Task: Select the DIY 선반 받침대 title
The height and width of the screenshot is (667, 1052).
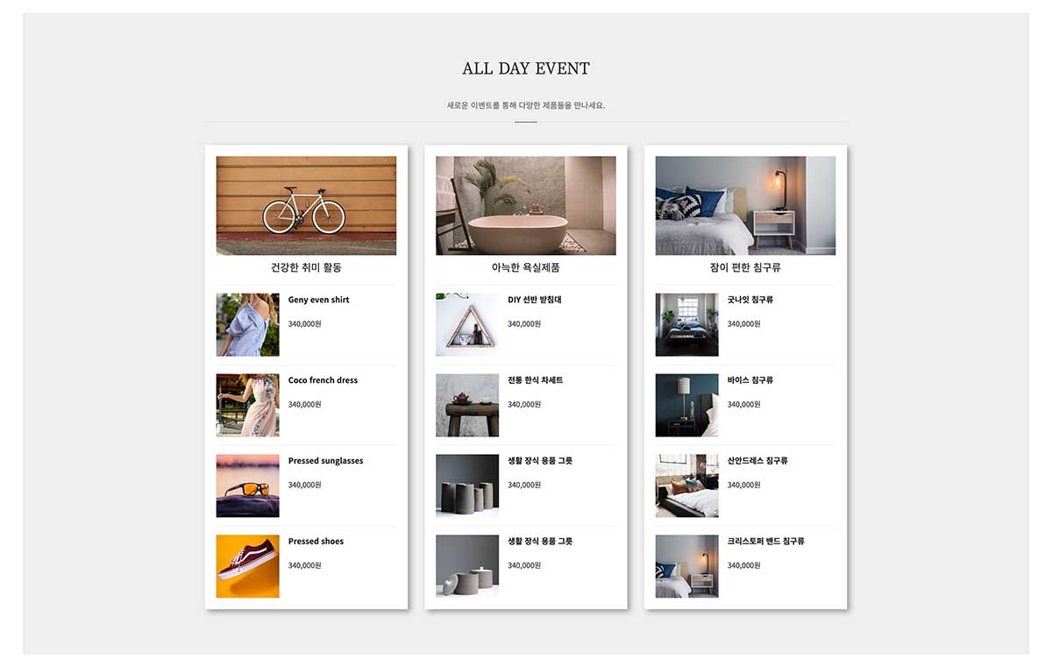Action: [x=535, y=300]
